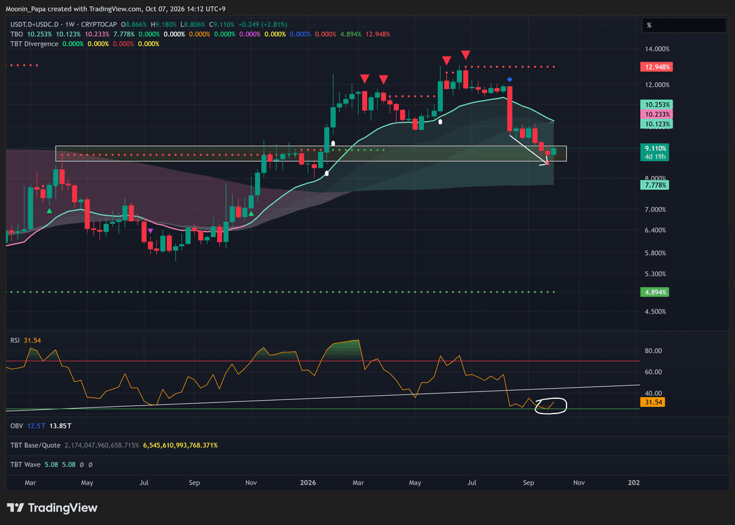Click the OBV 13.85T value
This screenshot has height=525, width=735.
(x=61, y=425)
